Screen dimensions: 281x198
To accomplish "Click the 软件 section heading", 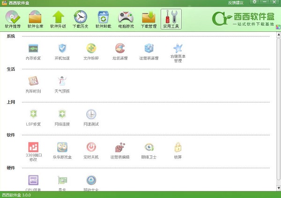I will click(11, 135).
